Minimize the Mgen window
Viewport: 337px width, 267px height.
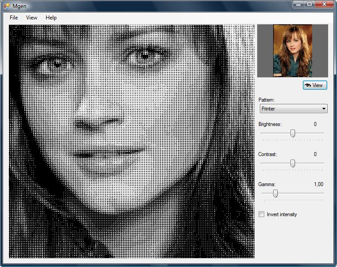(x=298, y=4)
